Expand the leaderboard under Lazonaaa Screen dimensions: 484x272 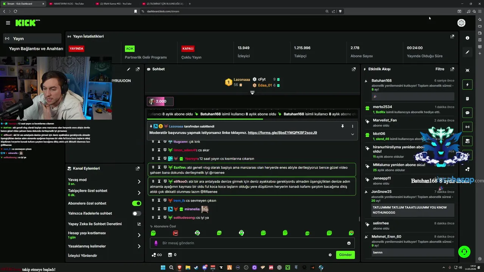252,93
